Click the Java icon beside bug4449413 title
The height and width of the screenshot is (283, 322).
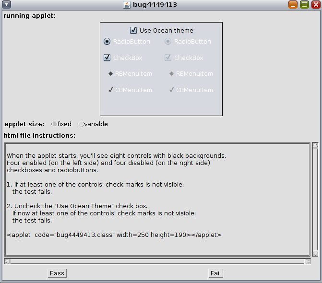tap(127, 5)
